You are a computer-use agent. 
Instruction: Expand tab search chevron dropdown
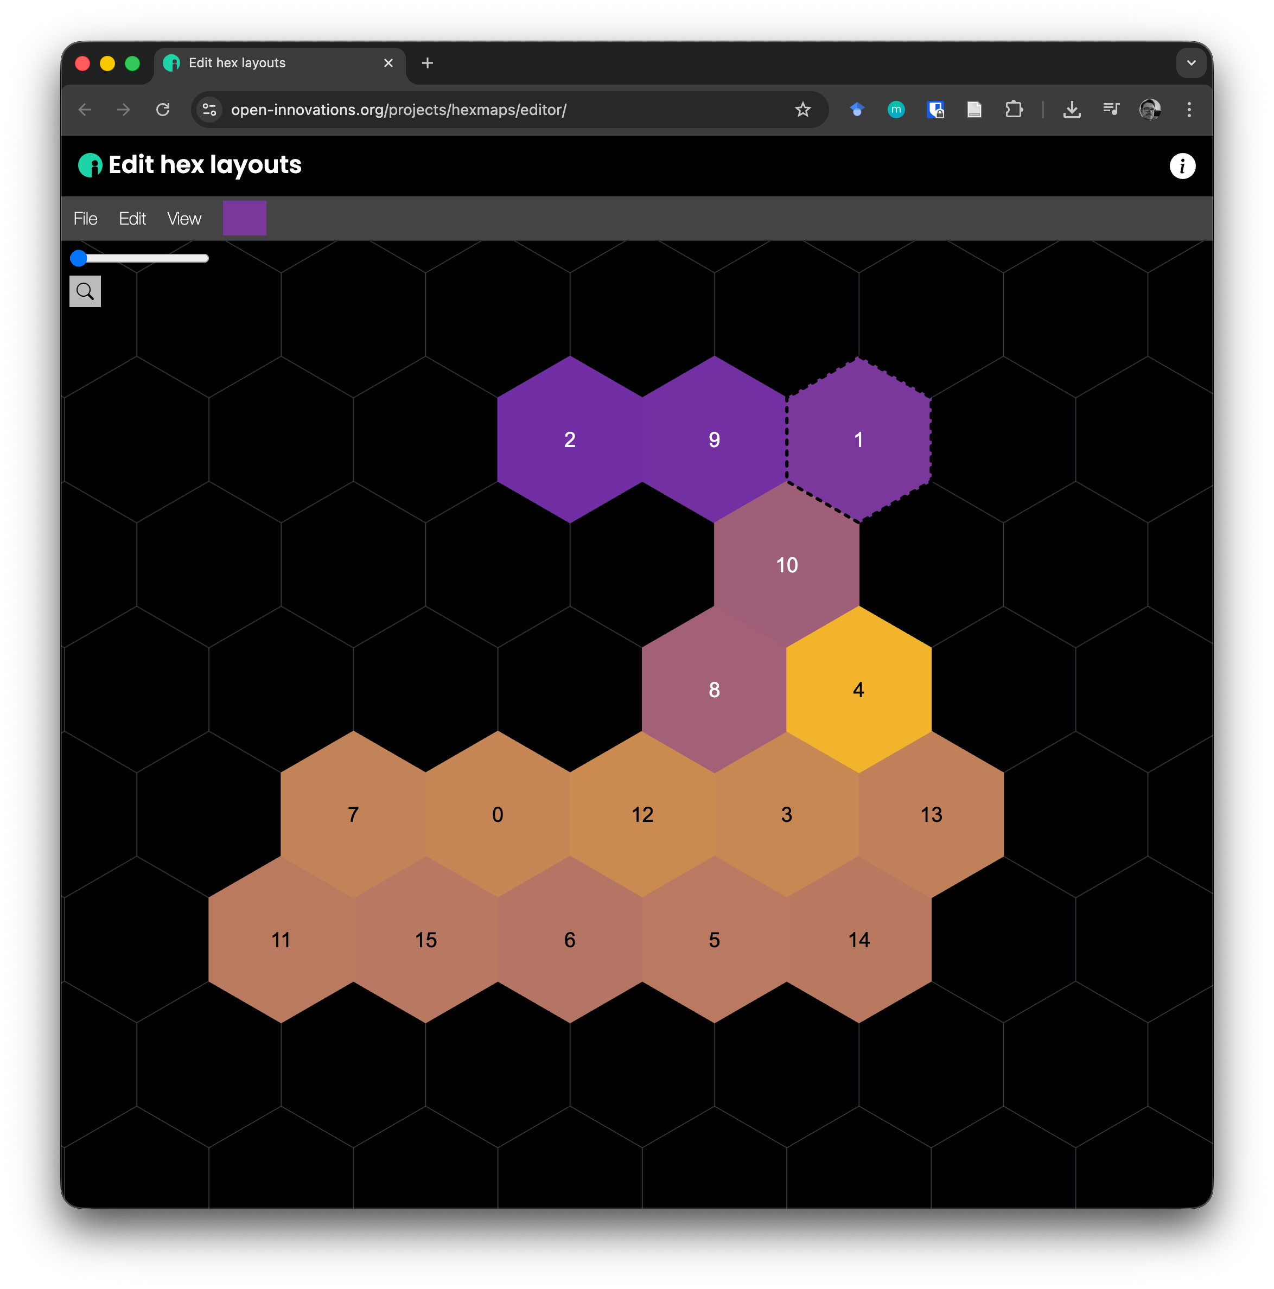pos(1190,63)
